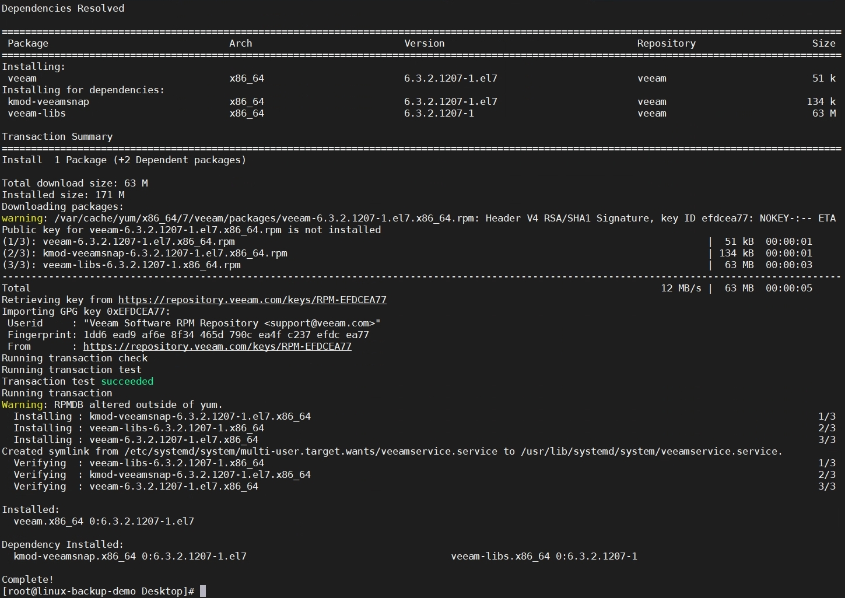845x598 pixels.
Task: Click 'Running transaction test' line
Action: (x=72, y=370)
